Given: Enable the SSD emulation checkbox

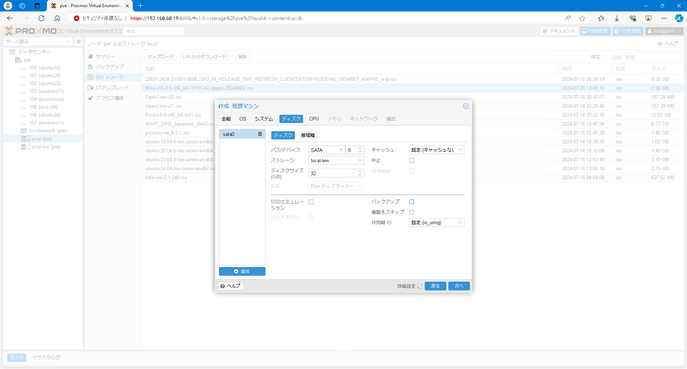Looking at the screenshot, I should point(311,202).
